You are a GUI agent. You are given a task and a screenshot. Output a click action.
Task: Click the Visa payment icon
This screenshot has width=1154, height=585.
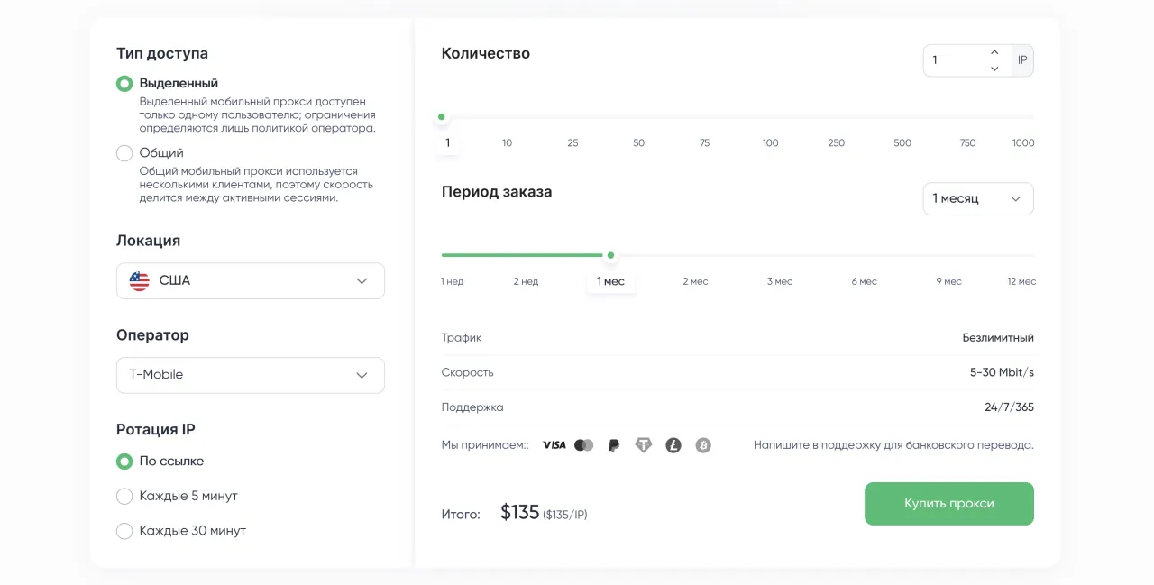[x=554, y=445]
